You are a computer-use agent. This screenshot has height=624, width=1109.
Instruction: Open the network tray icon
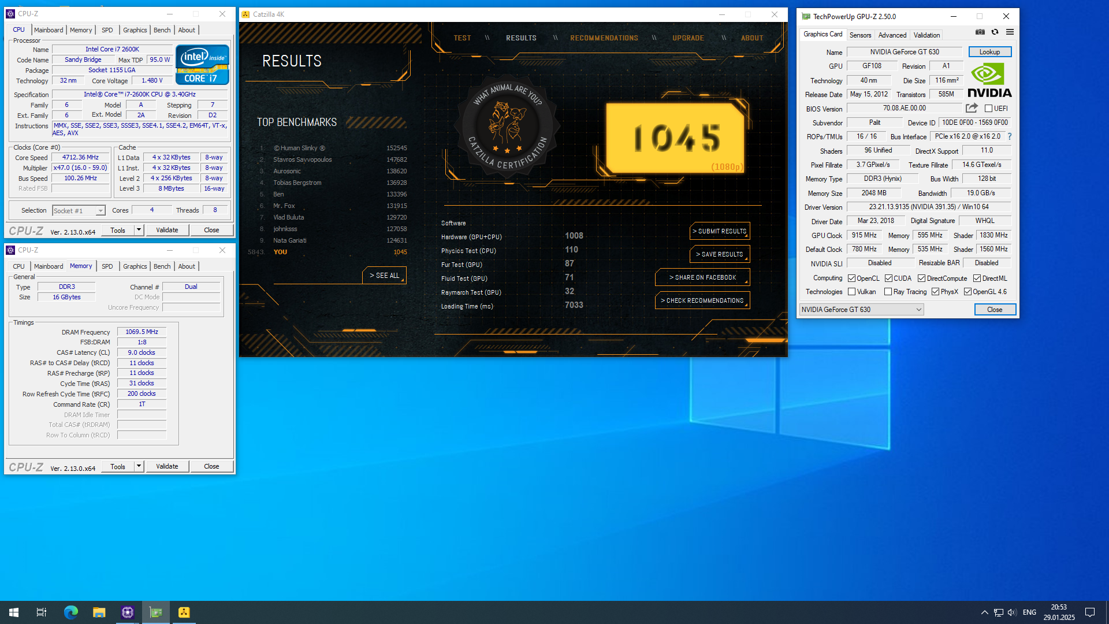(x=998, y=612)
